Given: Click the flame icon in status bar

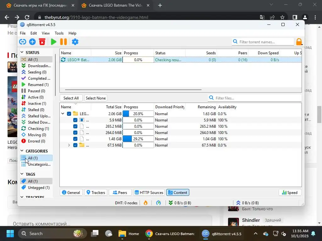Looking at the screenshot, I should click(x=146, y=203).
